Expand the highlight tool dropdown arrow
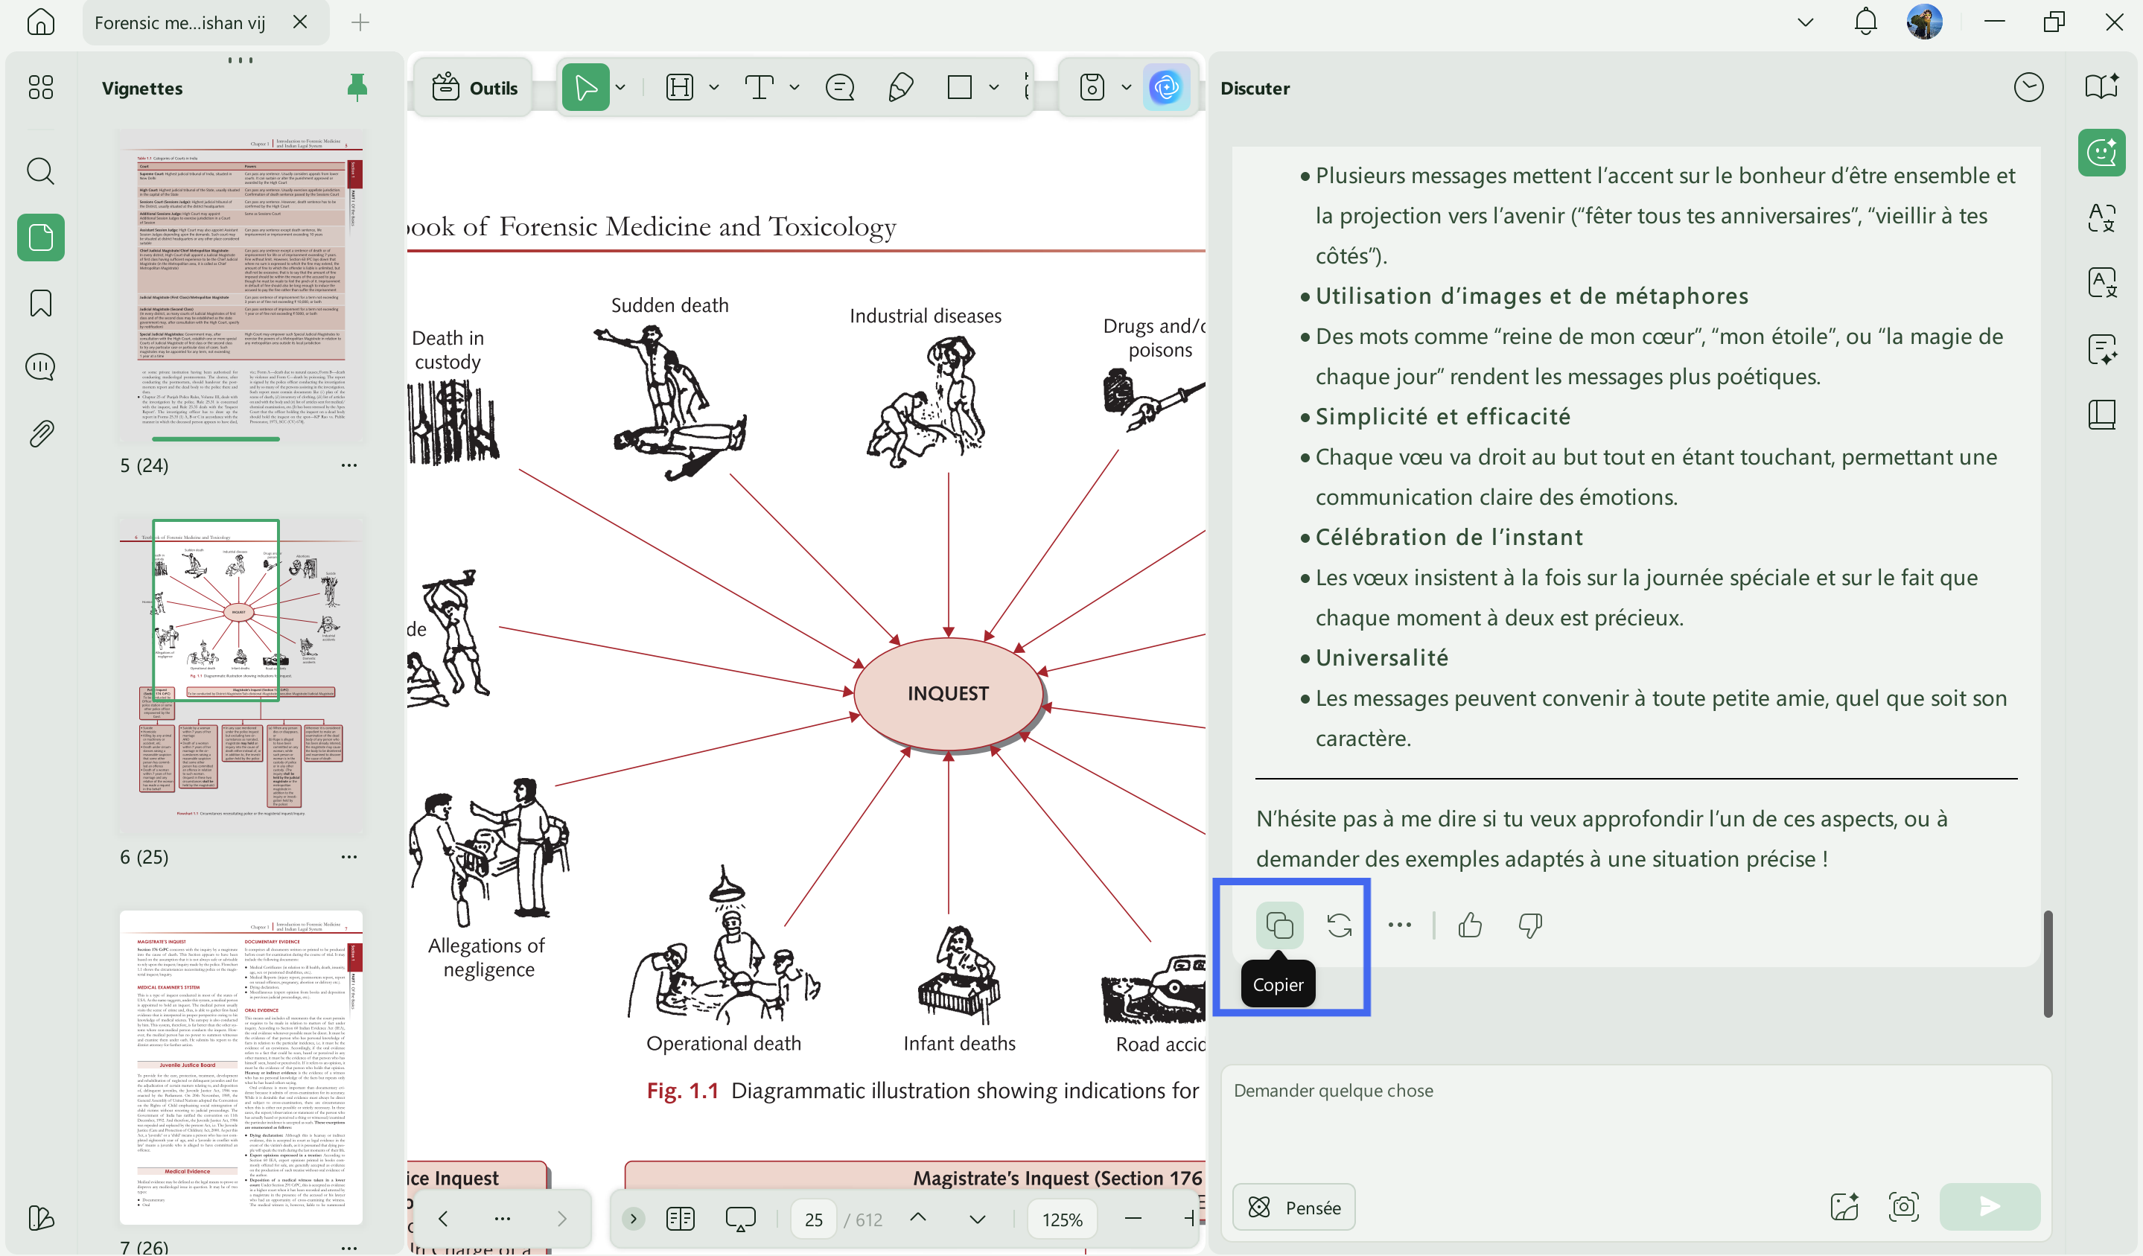 click(714, 87)
